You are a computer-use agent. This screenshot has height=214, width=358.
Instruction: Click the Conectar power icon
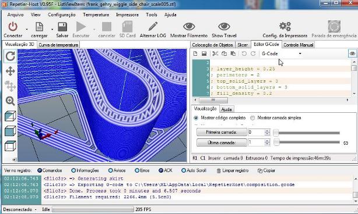click(13, 27)
